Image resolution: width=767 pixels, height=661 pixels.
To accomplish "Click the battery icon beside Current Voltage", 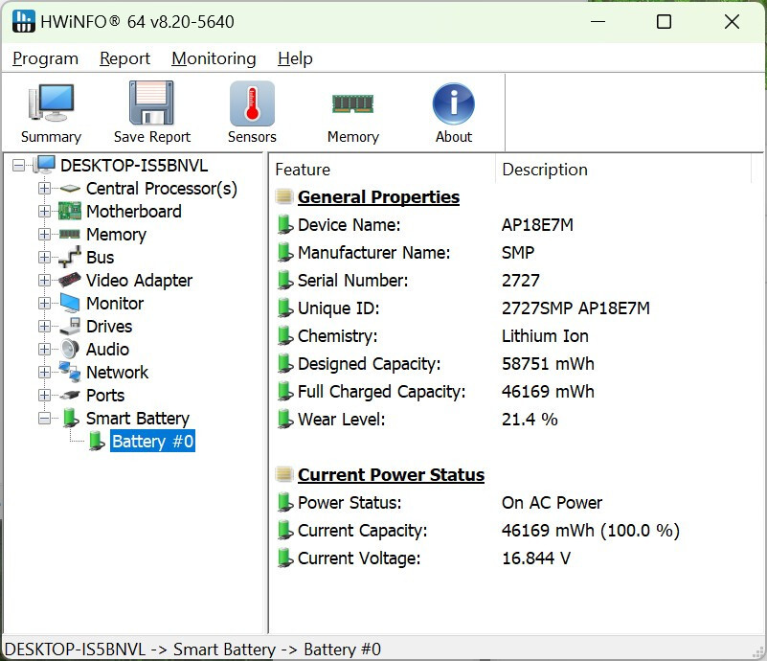I will coord(285,558).
